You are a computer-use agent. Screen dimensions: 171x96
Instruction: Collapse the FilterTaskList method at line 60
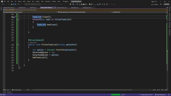click(x=18, y=45)
